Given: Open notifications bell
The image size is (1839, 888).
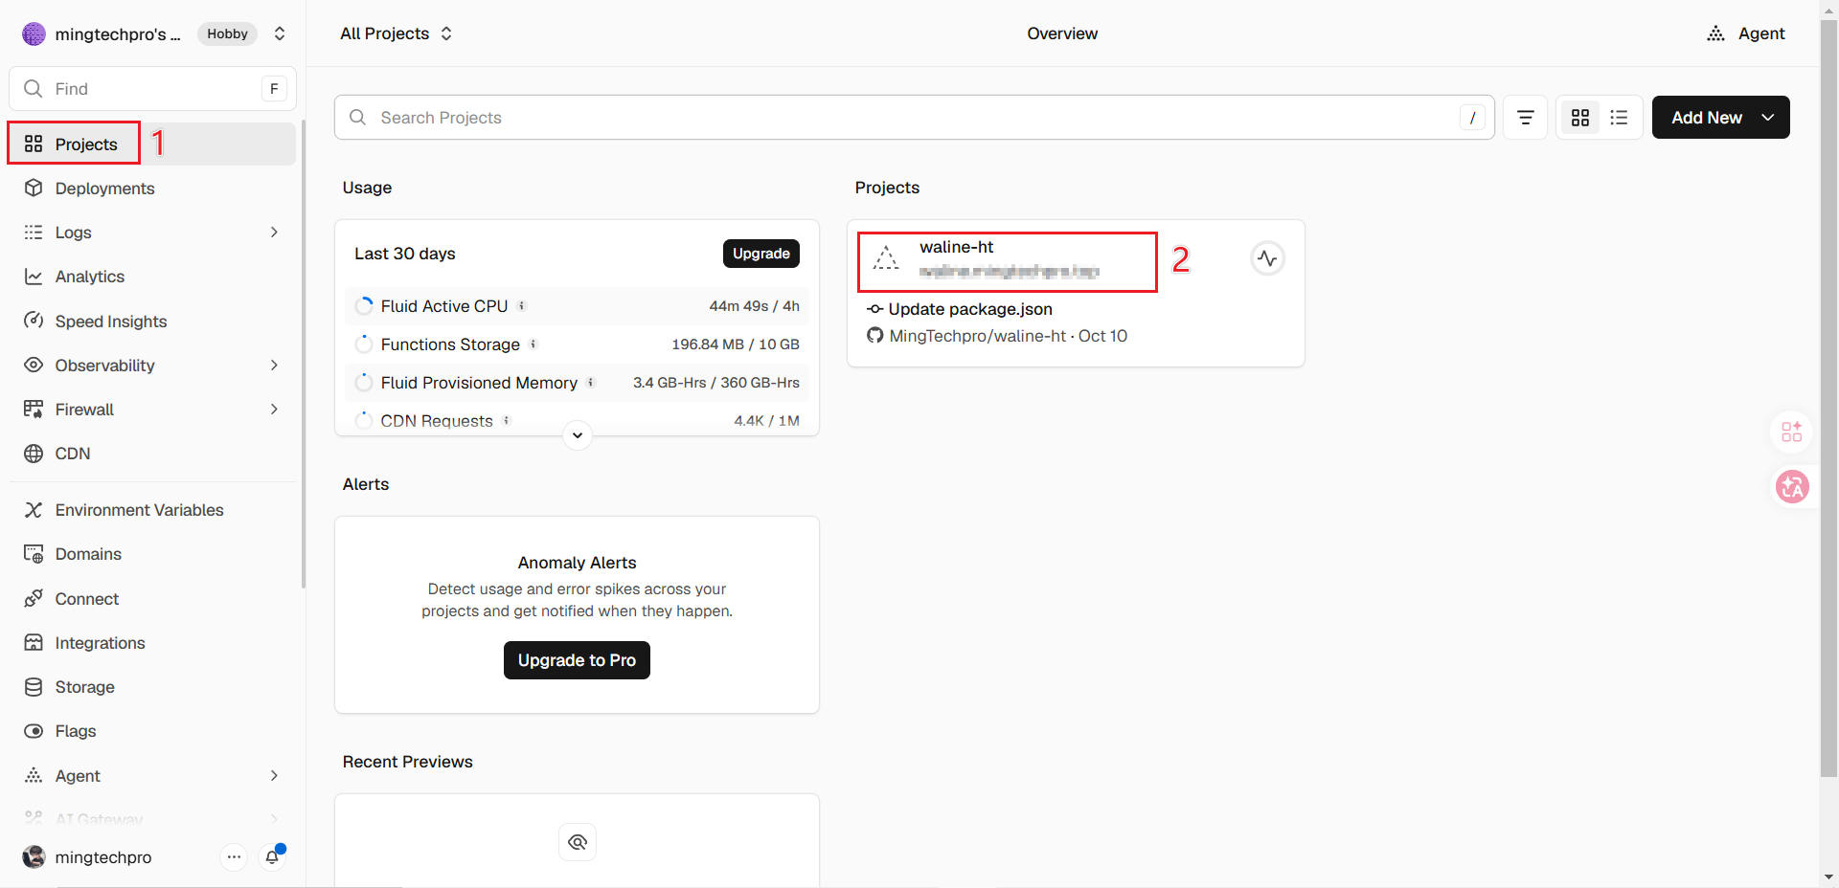Looking at the screenshot, I should (273, 857).
